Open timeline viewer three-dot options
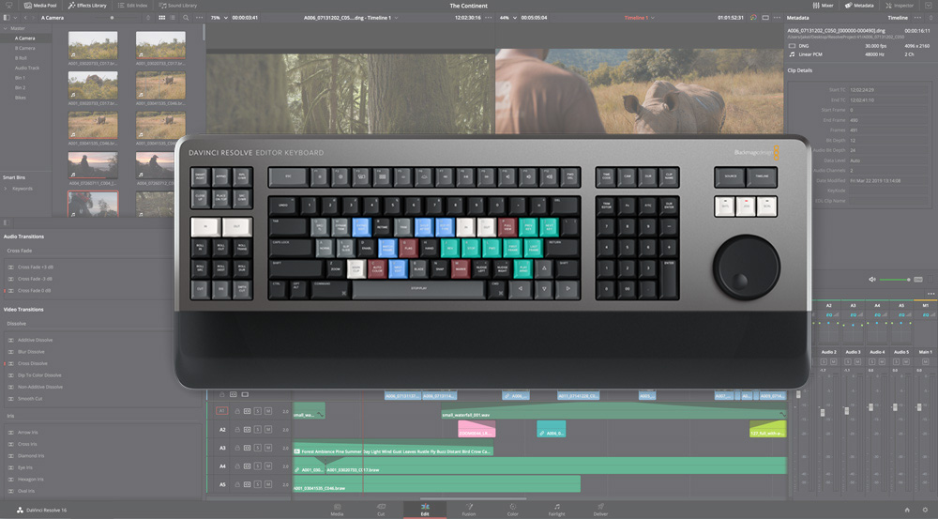938x519 pixels. tap(777, 18)
